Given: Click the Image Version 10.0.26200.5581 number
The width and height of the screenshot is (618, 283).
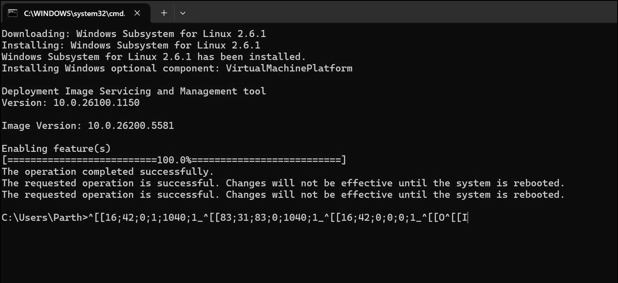Looking at the screenshot, I should 131,126.
